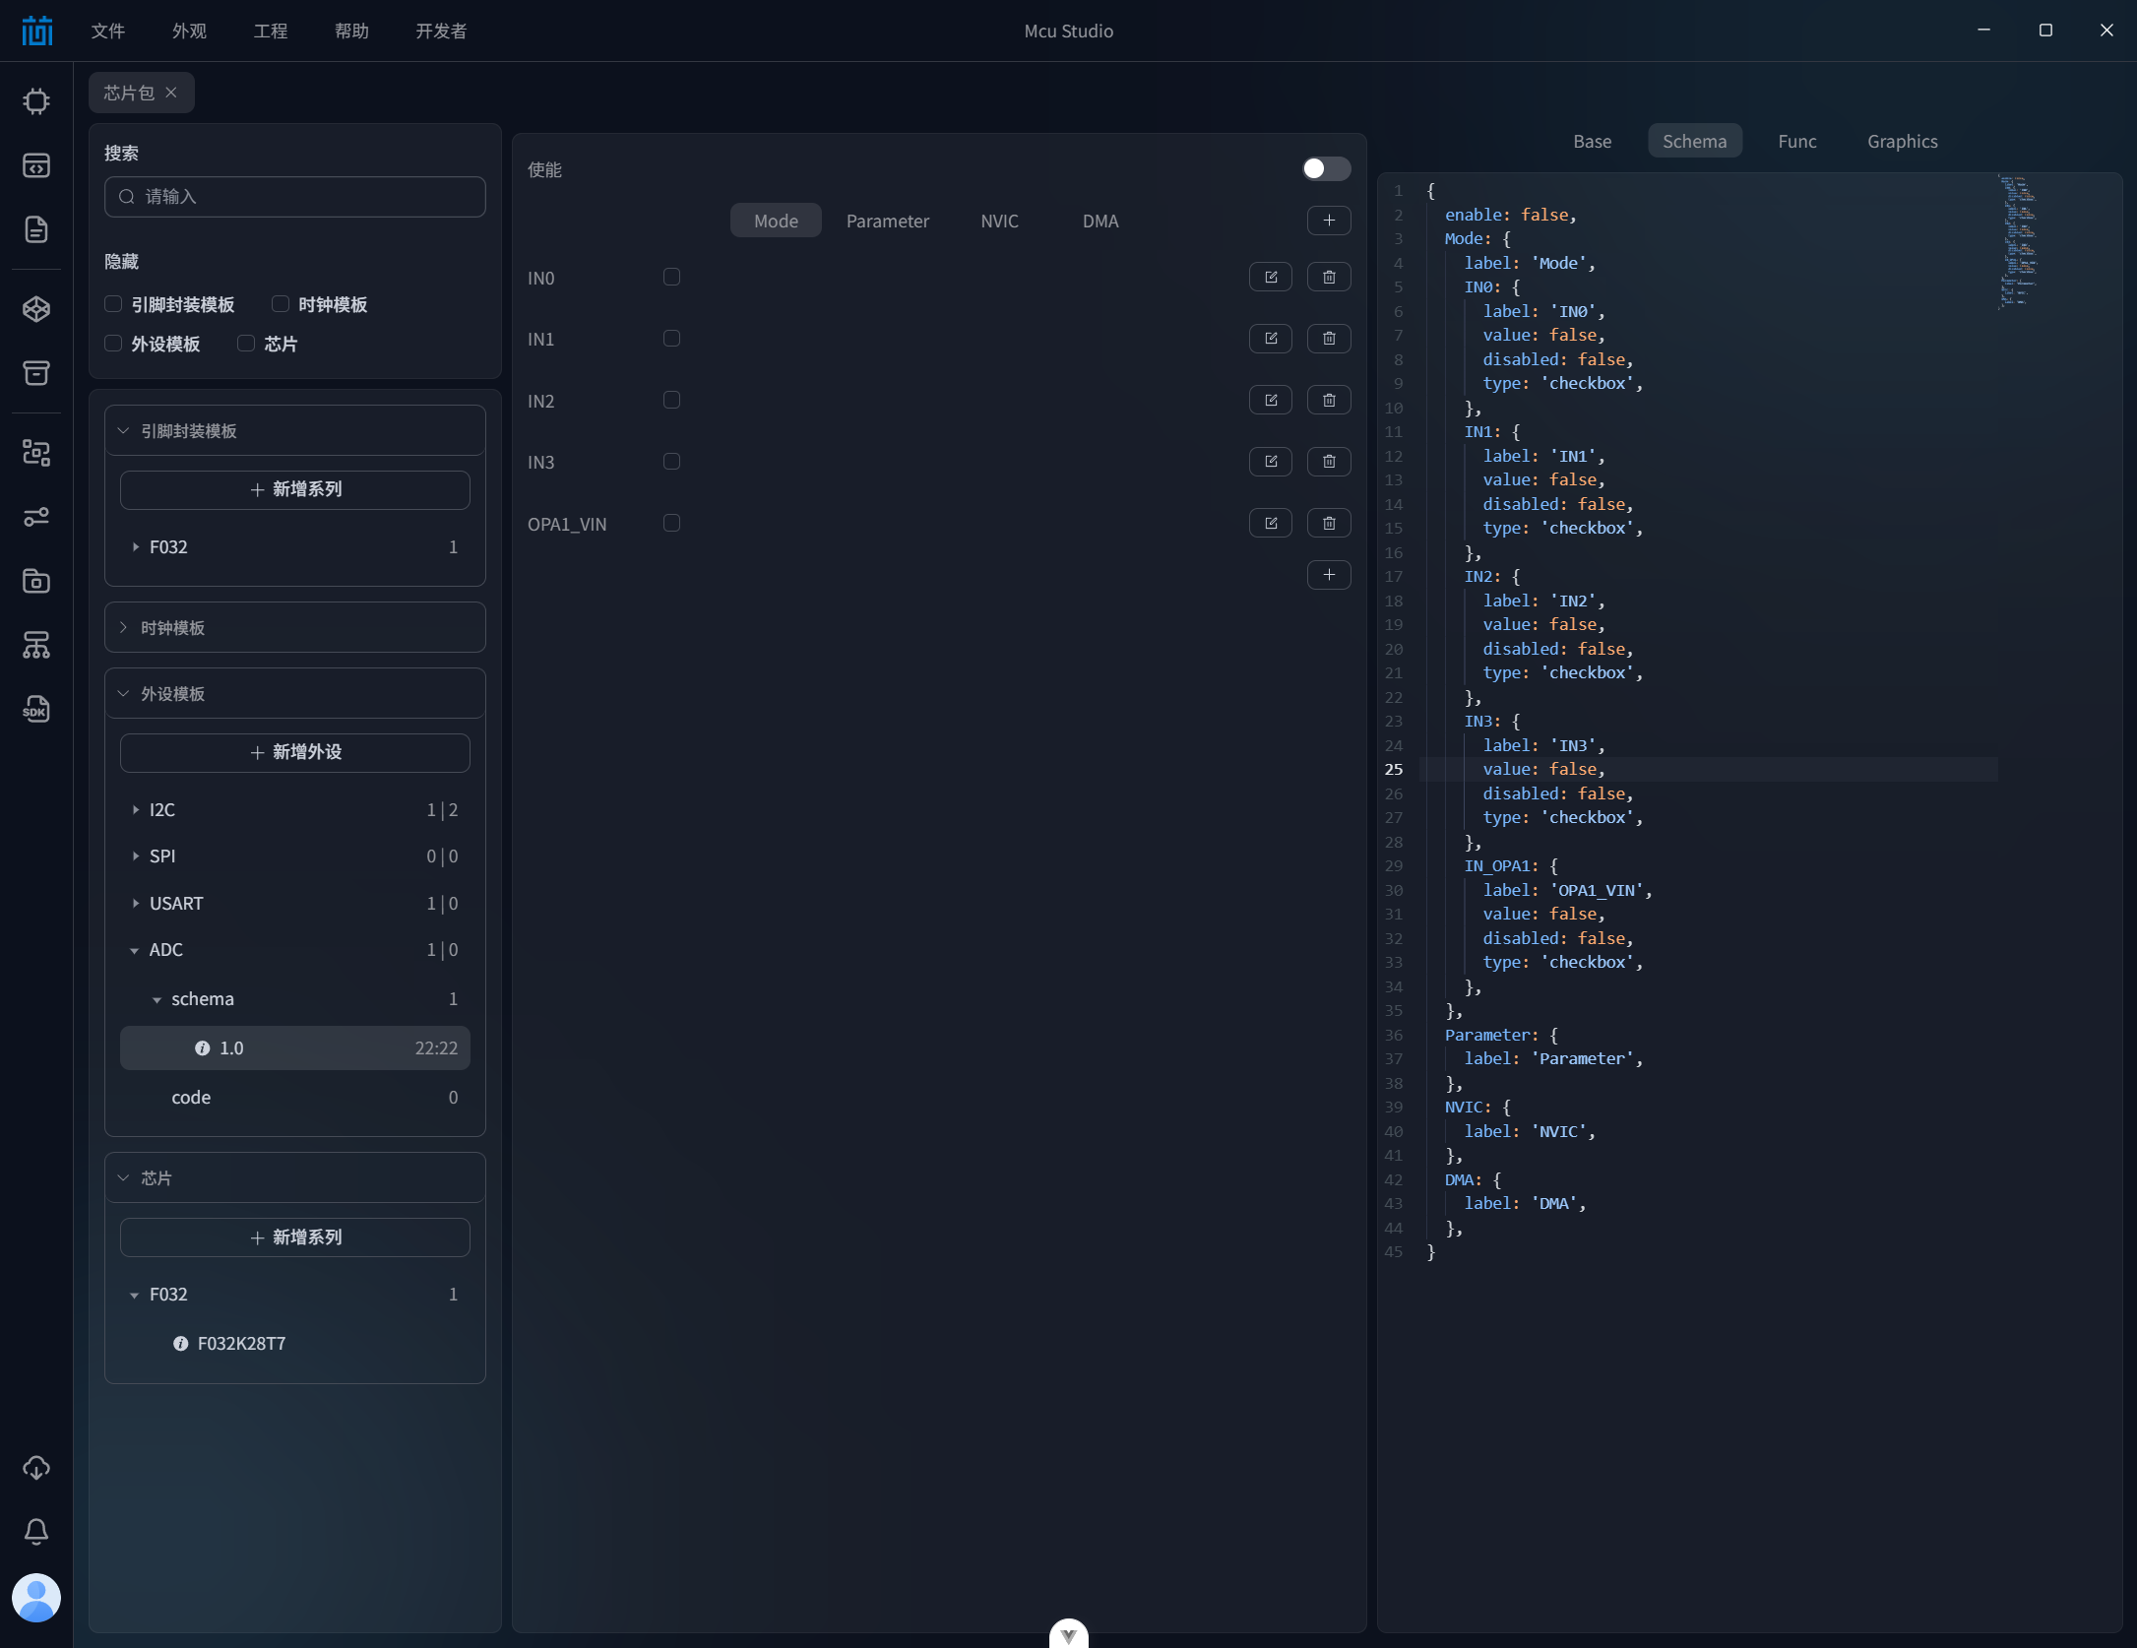The image size is (2137, 1648).
Task: Click the 新增外设 button
Action: click(x=294, y=753)
